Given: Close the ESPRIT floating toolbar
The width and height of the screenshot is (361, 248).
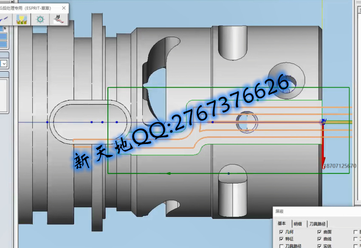Looking at the screenshot, I should click(x=64, y=8).
